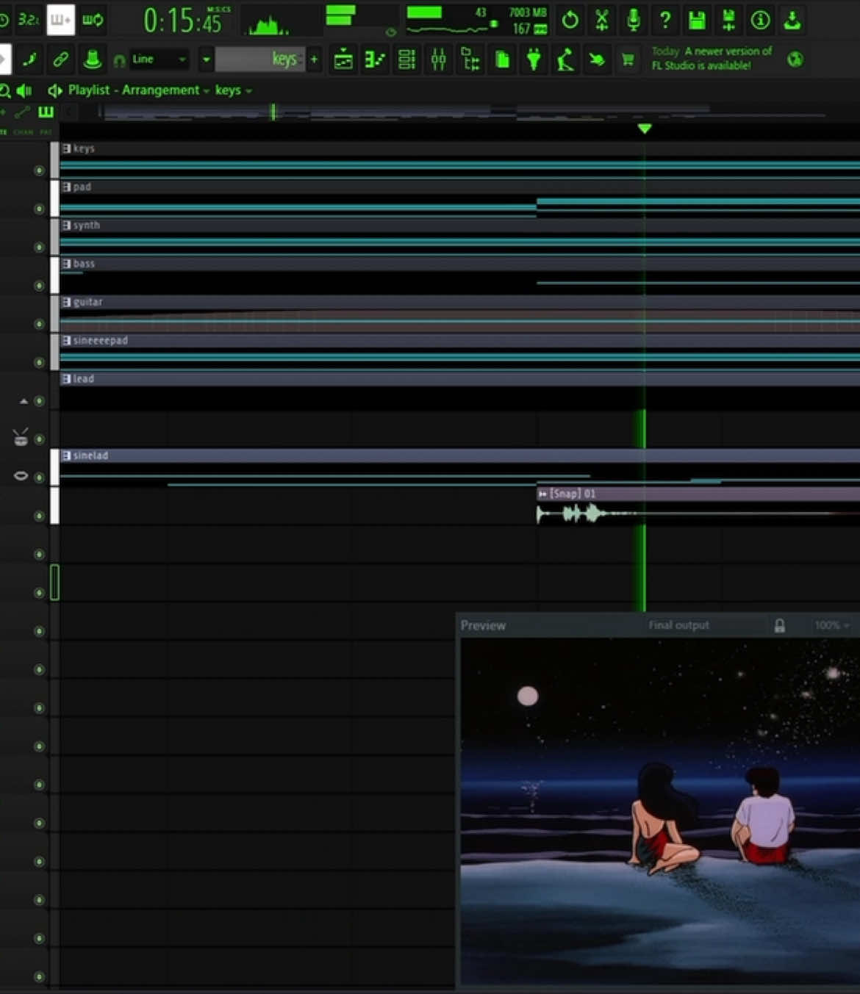Viewport: 860px width, 994px height.
Task: Open the clip menu icon of the keys clip
Action: (66, 148)
